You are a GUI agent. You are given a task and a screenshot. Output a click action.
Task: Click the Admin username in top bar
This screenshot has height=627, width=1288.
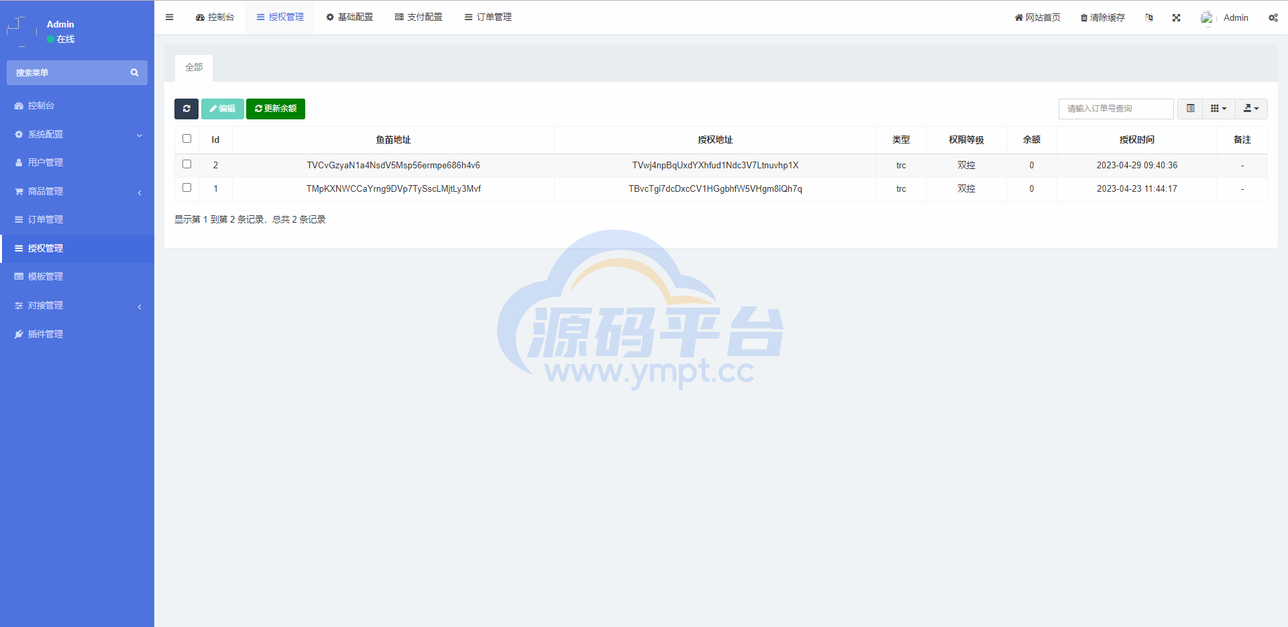1236,17
